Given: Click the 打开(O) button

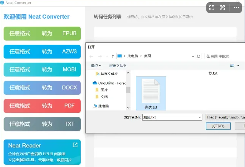Looking at the screenshot, I should (x=218, y=126).
